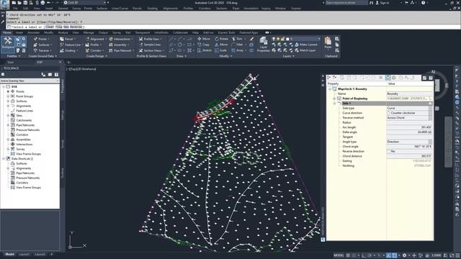The height and width of the screenshot is (259, 461).
Task: Click the Assembly tool icon
Action: 111,45
